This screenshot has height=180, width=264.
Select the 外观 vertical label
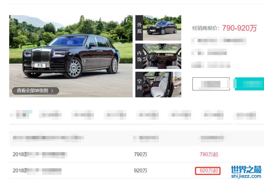pyautogui.click(x=139, y=28)
